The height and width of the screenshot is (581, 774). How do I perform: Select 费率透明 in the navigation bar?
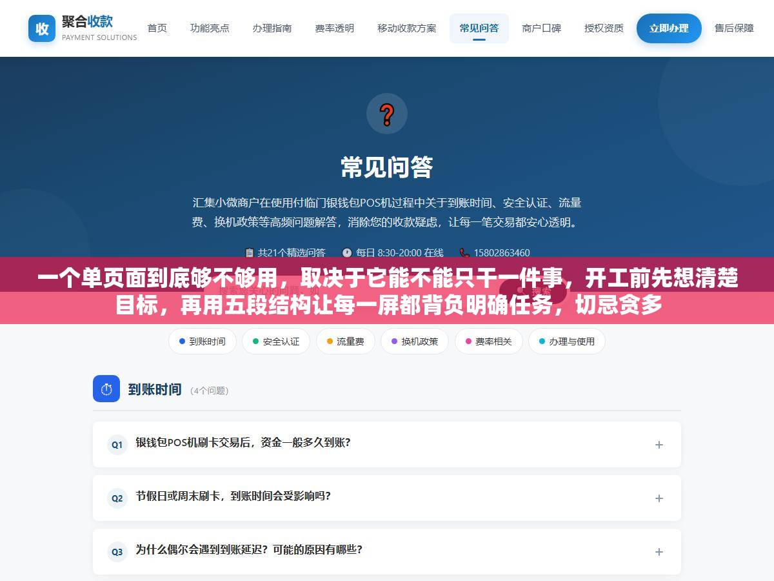point(334,28)
